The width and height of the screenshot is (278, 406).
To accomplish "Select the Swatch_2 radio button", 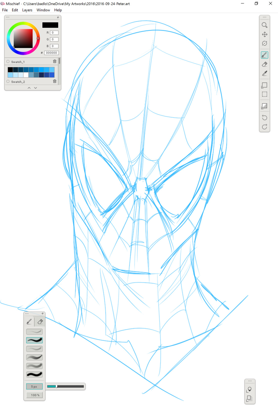I will (x=8, y=81).
